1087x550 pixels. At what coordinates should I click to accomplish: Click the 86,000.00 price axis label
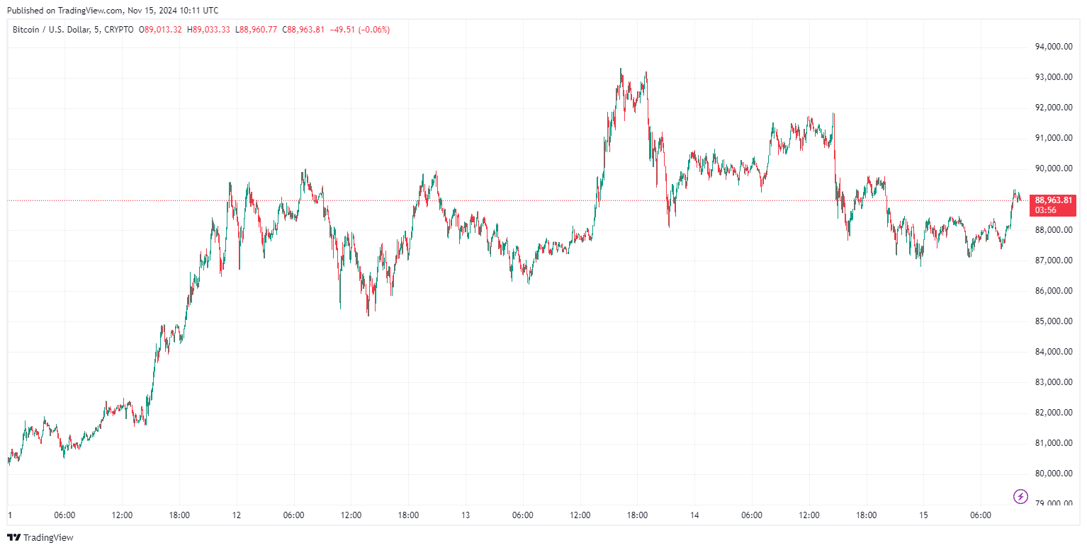coord(1052,291)
